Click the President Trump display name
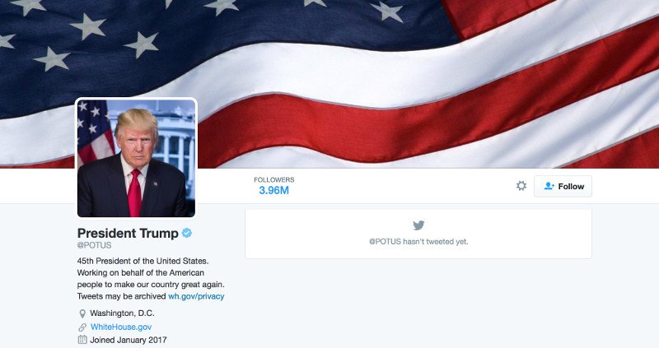The height and width of the screenshot is (348, 659). (128, 233)
